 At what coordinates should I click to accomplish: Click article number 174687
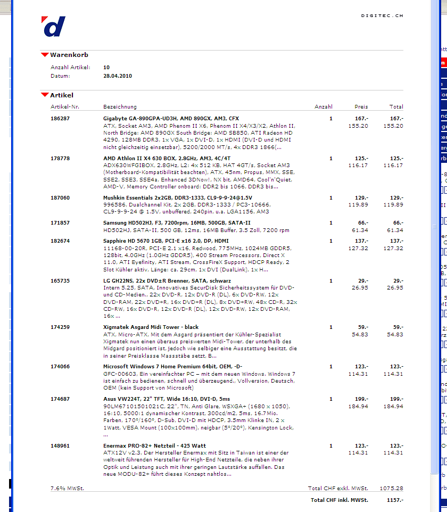[60, 399]
